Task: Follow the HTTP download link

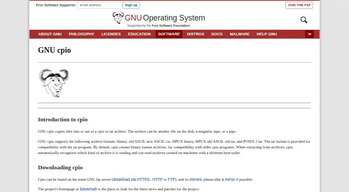Action: tap(157, 179)
